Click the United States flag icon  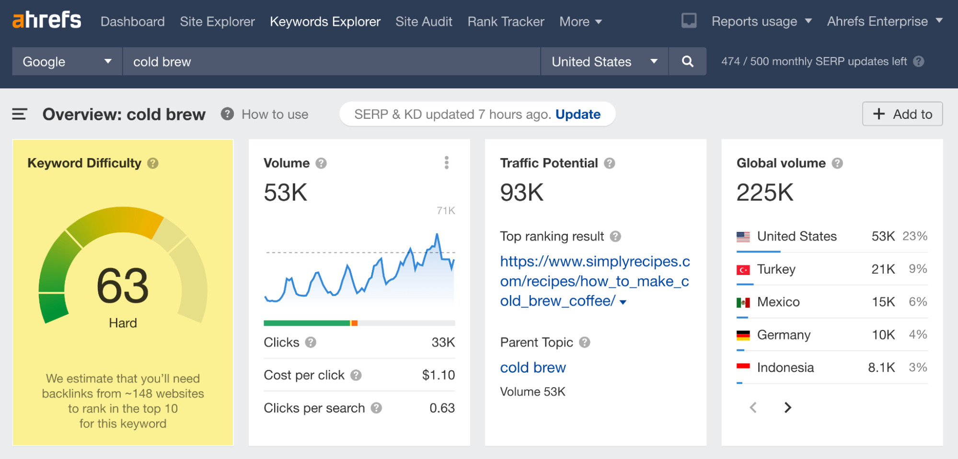click(x=743, y=236)
